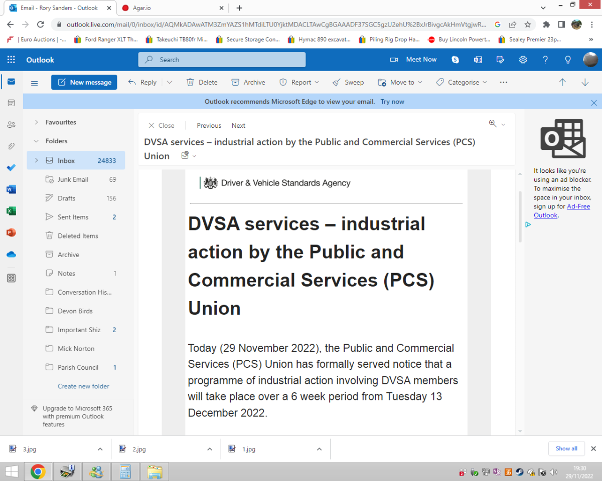Open 2.jpg download options arrow

210,449
